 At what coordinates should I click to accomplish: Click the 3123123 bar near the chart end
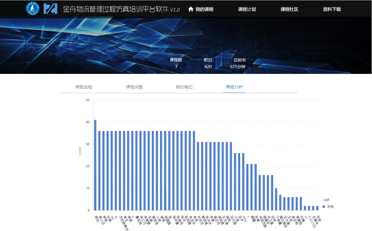click(x=309, y=208)
